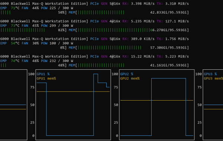The image size is (223, 141).
Task: Click the FAN 45% reading
Action: tap(30, 26)
